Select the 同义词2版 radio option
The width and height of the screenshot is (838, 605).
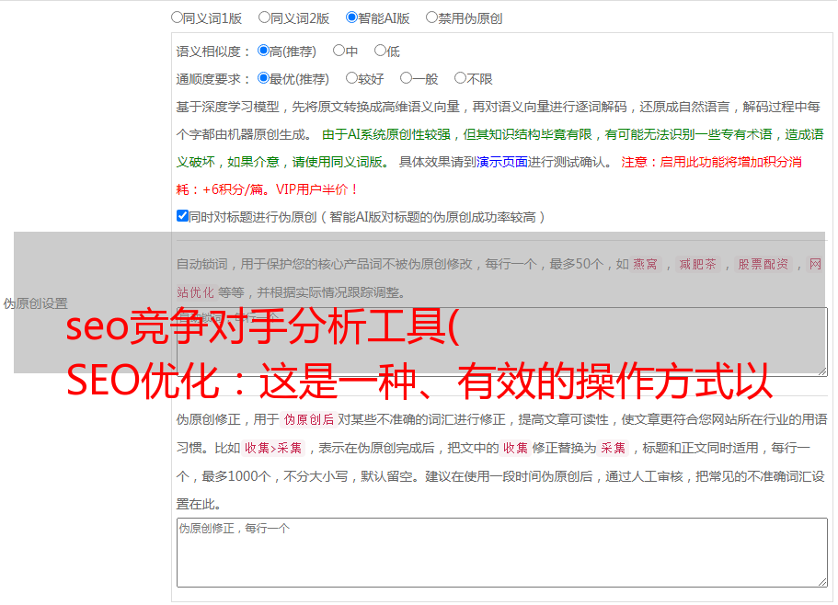264,17
